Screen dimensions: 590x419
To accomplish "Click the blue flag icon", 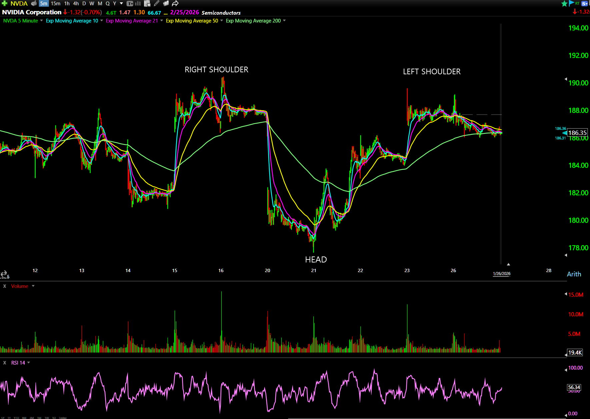I will point(571,3).
